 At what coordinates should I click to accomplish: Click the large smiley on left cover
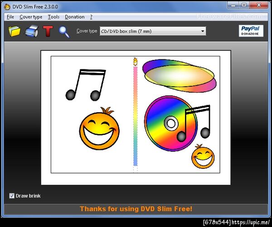(99, 128)
